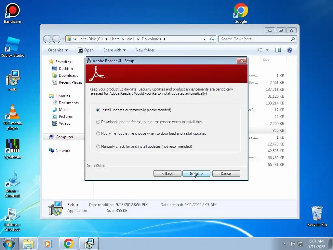Close the Adobe Reader XI Setup dialog
Image resolution: width=333 pixels, height=250 pixels.
242,61
